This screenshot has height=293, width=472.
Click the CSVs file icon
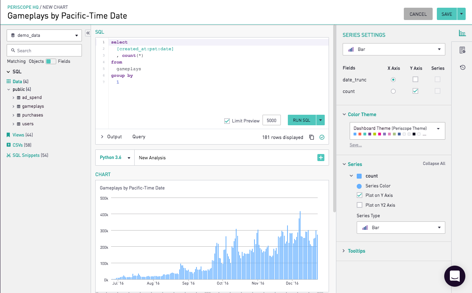click(9, 145)
